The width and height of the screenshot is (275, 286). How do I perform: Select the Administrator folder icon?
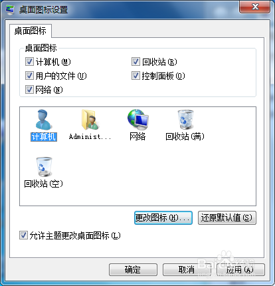click(90, 120)
